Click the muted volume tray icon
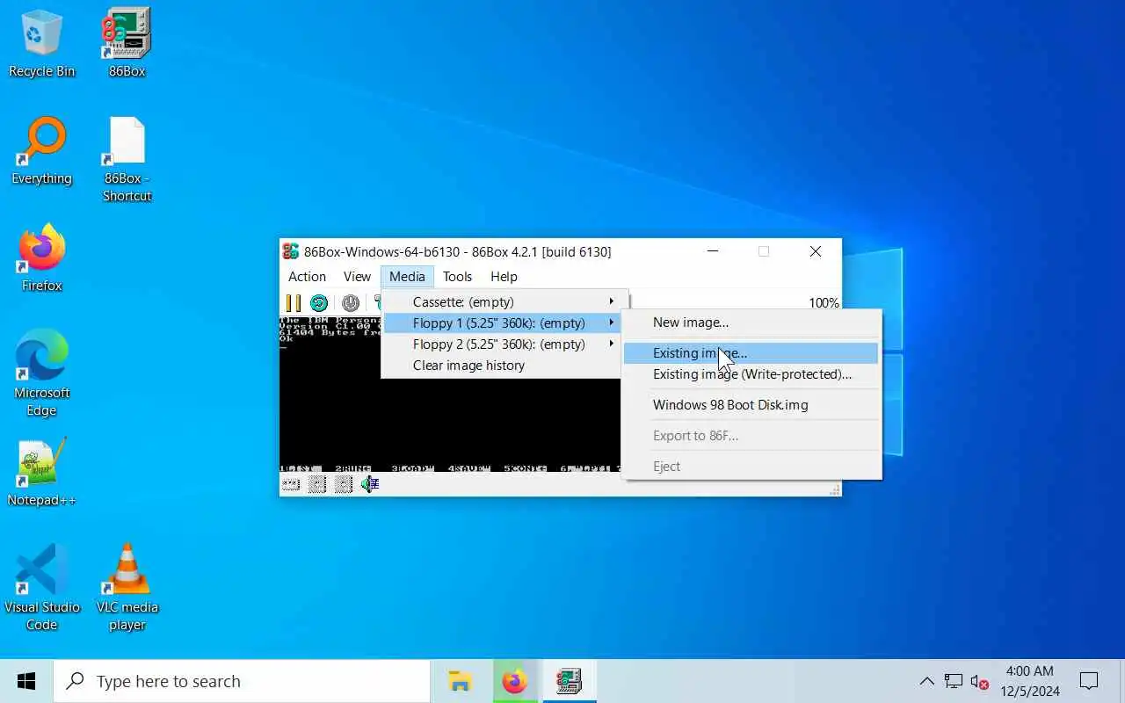The width and height of the screenshot is (1125, 703). pyautogui.click(x=980, y=682)
